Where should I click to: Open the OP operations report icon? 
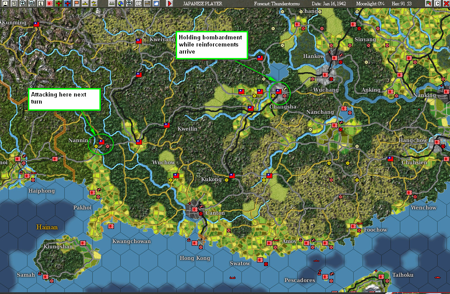pyautogui.click(x=138, y=4)
